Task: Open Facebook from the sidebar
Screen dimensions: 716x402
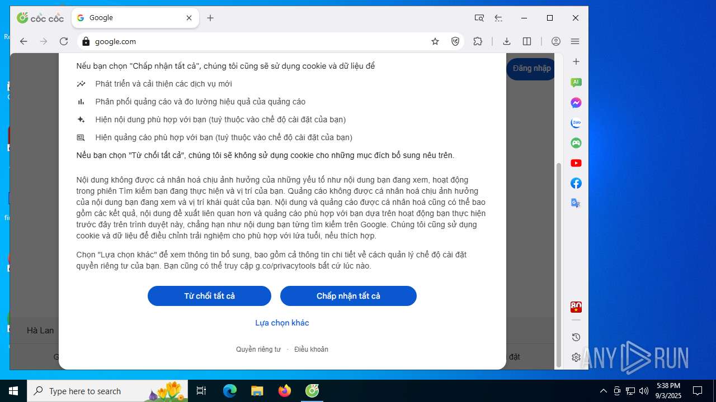Action: 576,183
